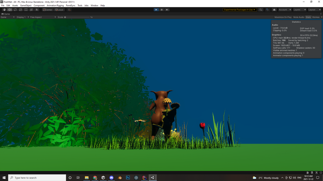This screenshot has height=181, width=323.
Task: Click the Step frame button
Action: [167, 10]
